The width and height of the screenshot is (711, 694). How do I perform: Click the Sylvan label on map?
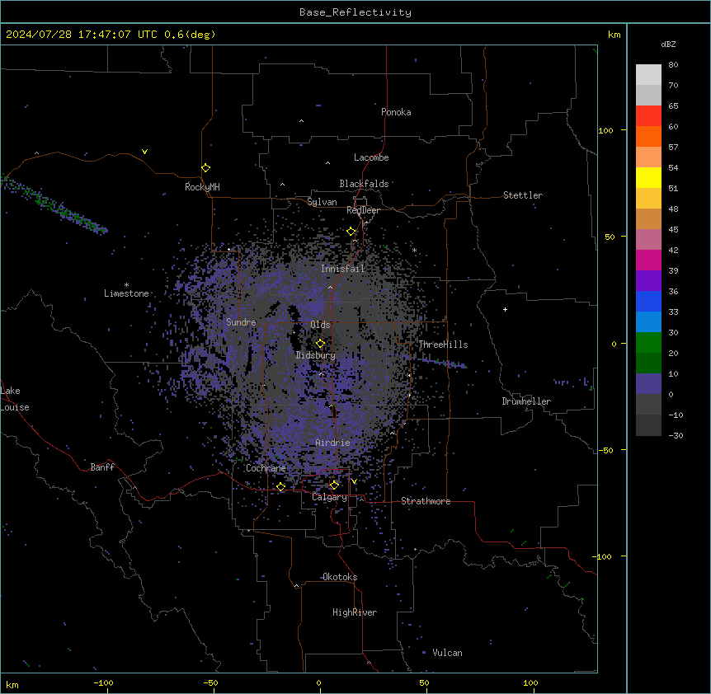(322, 202)
